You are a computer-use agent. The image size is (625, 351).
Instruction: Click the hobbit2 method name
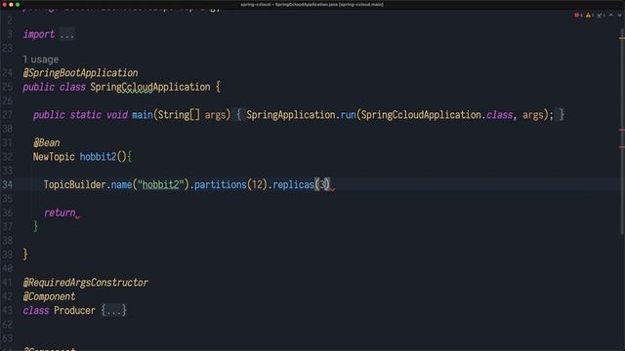coord(98,157)
